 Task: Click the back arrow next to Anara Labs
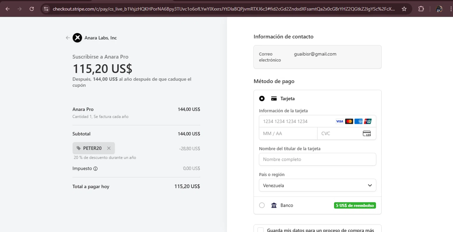pyautogui.click(x=68, y=38)
